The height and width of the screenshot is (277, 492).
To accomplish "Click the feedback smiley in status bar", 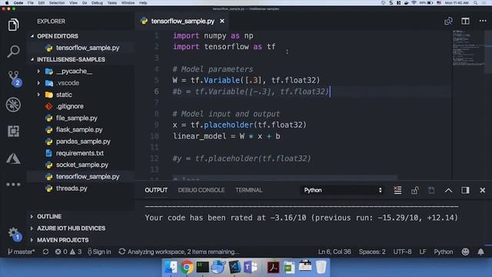I will 465,252.
